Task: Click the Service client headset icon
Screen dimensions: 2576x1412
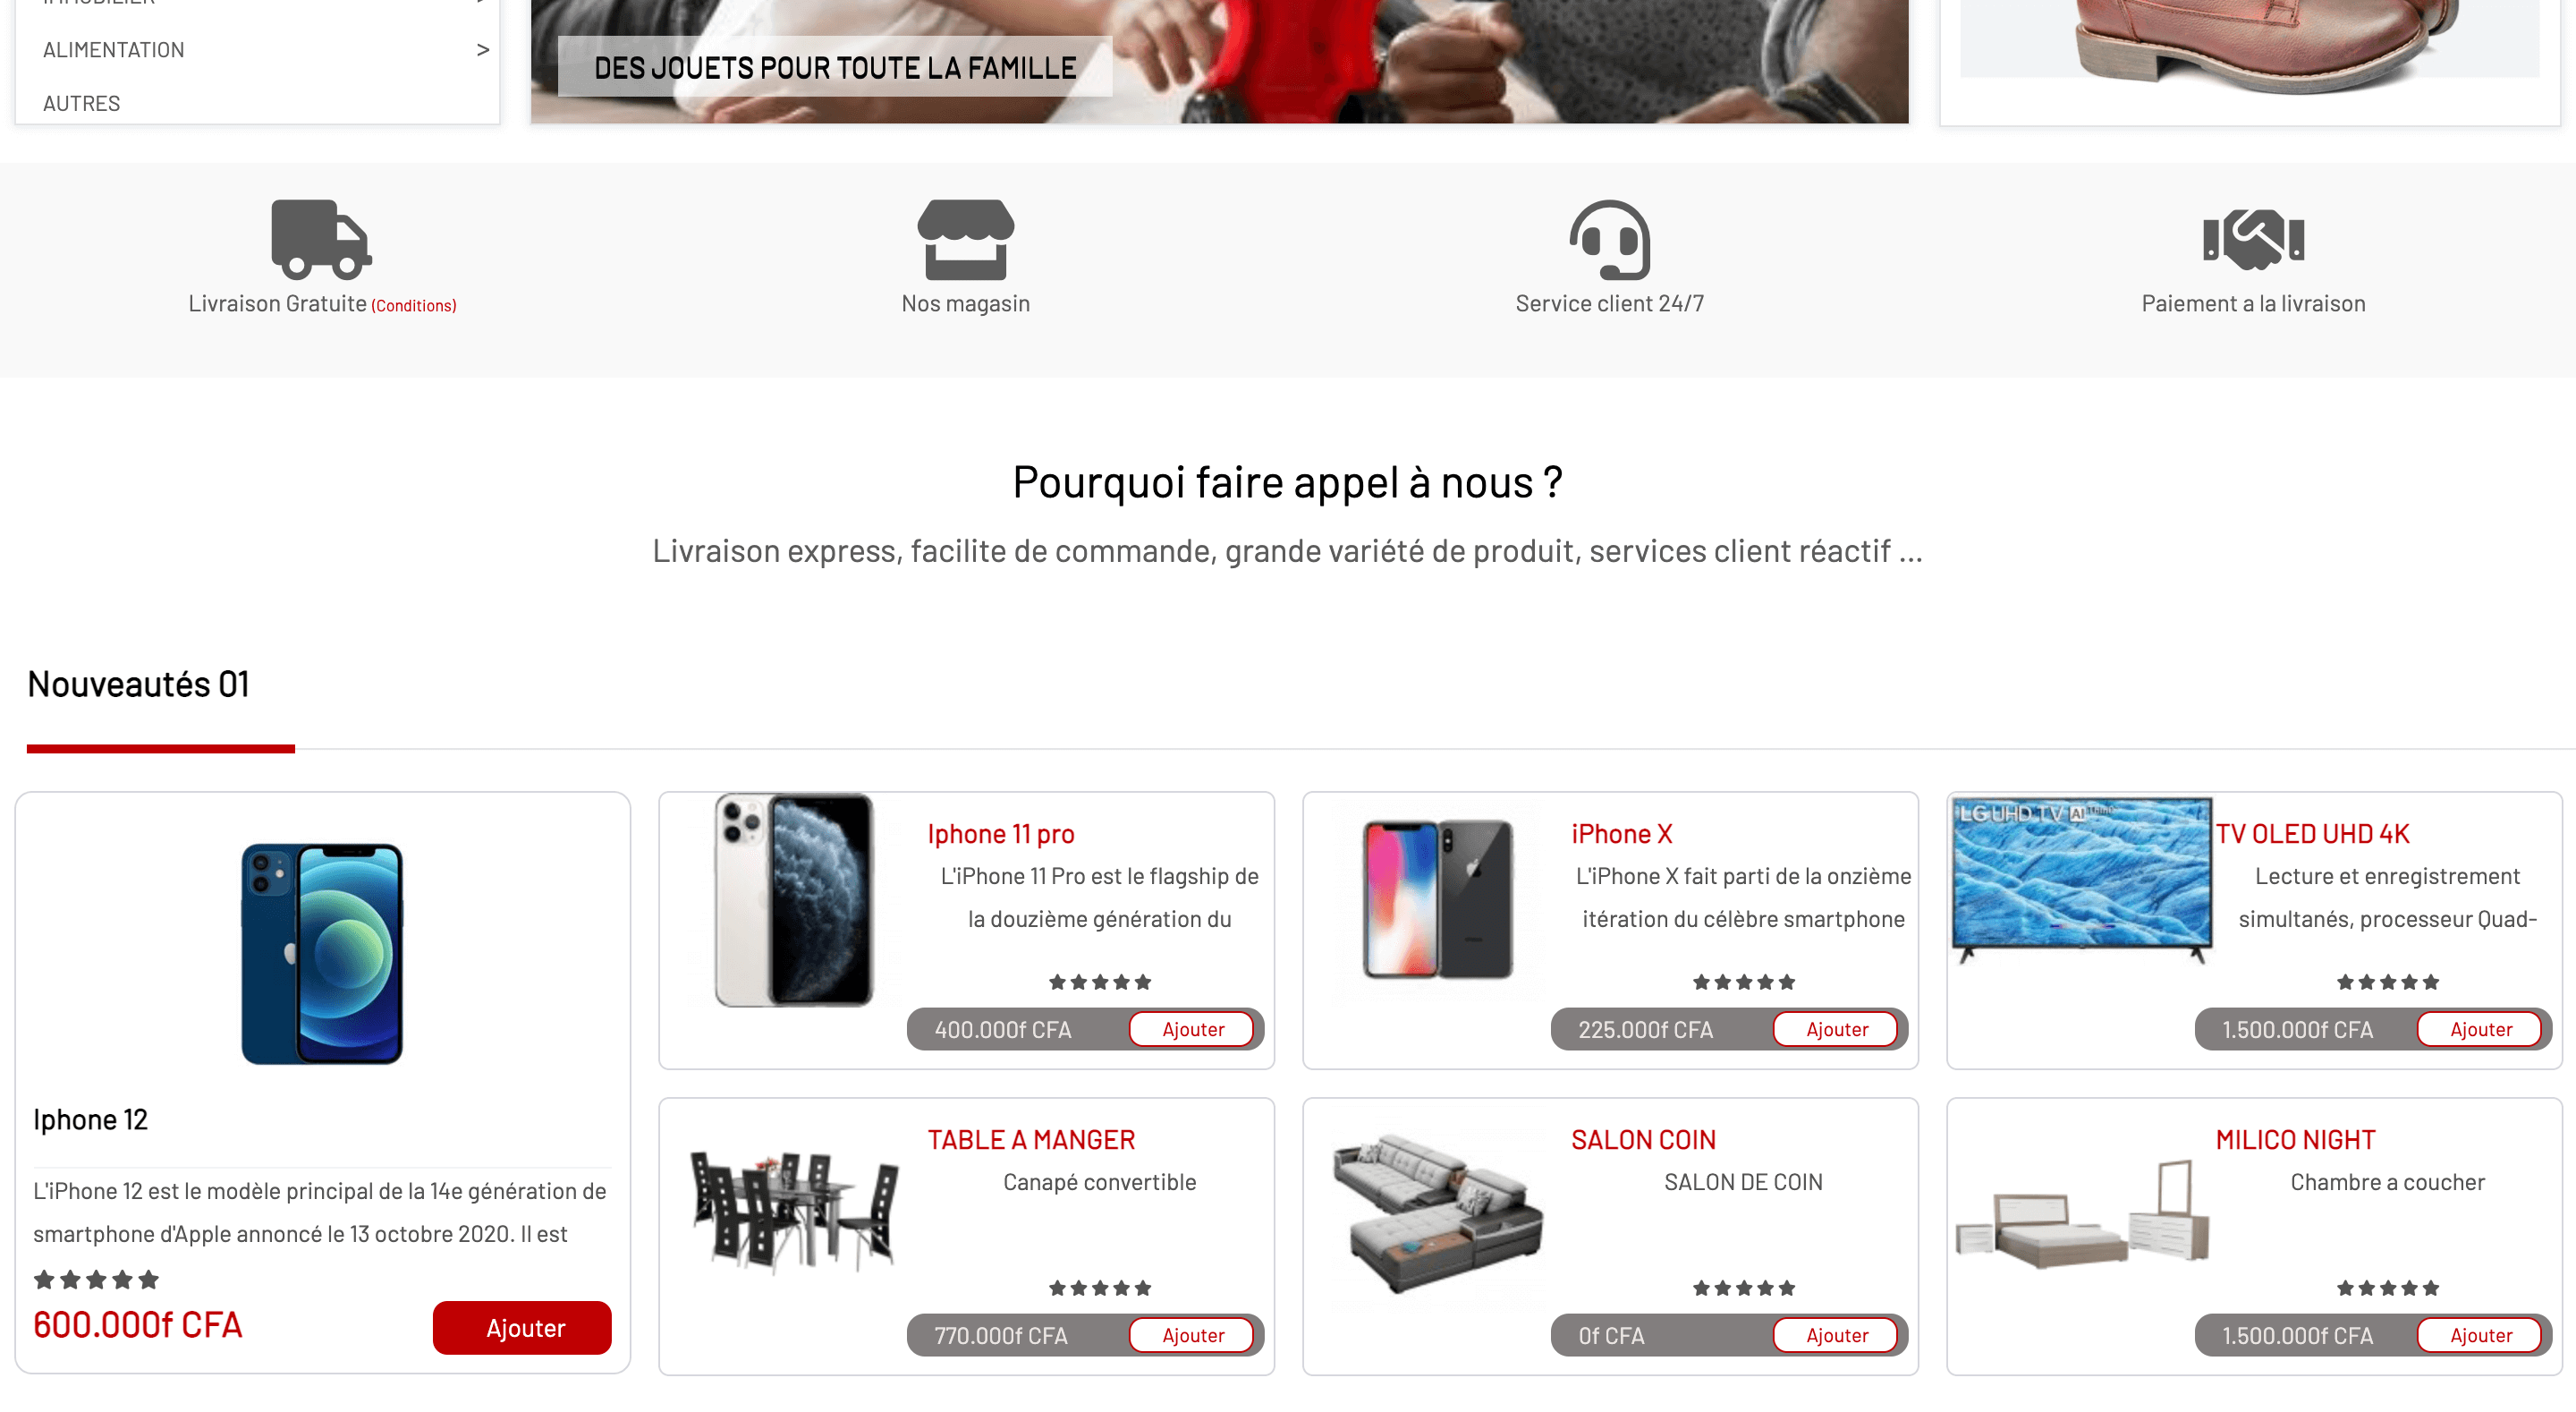Action: [1609, 239]
